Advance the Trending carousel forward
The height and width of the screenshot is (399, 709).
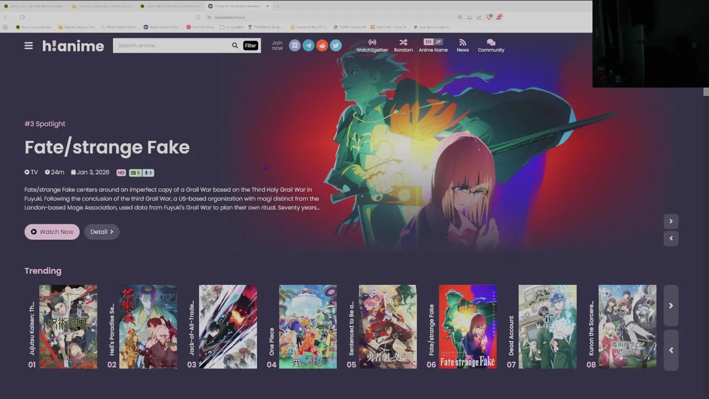(671, 305)
